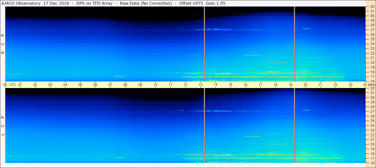
Task: Click hour "12" on the UTC axis
Action: 185,85
